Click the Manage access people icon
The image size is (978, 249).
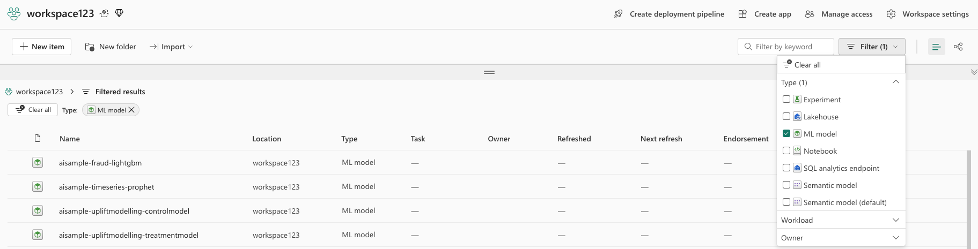coord(810,14)
